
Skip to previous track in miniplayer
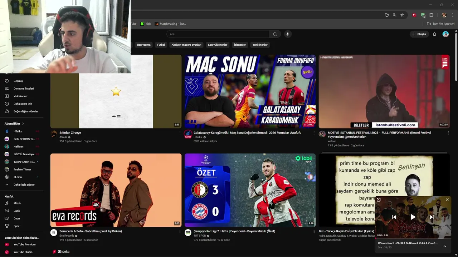[394, 217]
